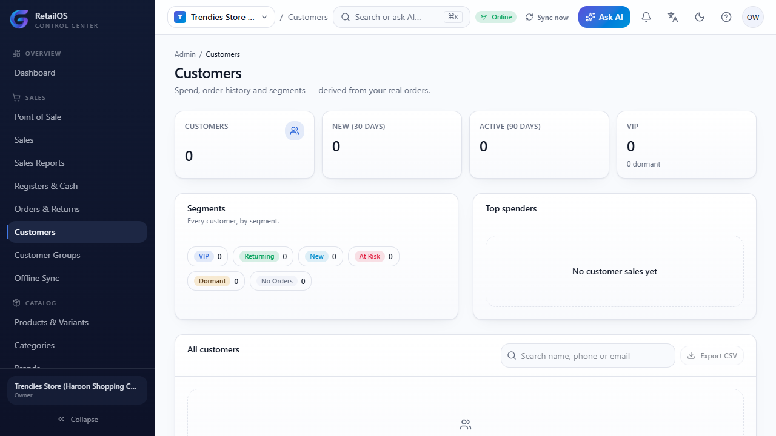Viewport: 776px width, 436px height.
Task: Click 'No customer sales yet' text
Action: pos(615,271)
